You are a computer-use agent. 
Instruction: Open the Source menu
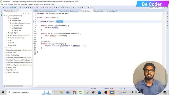coord(10,4)
